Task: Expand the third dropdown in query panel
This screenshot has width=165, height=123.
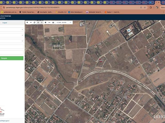Action: point(12,41)
